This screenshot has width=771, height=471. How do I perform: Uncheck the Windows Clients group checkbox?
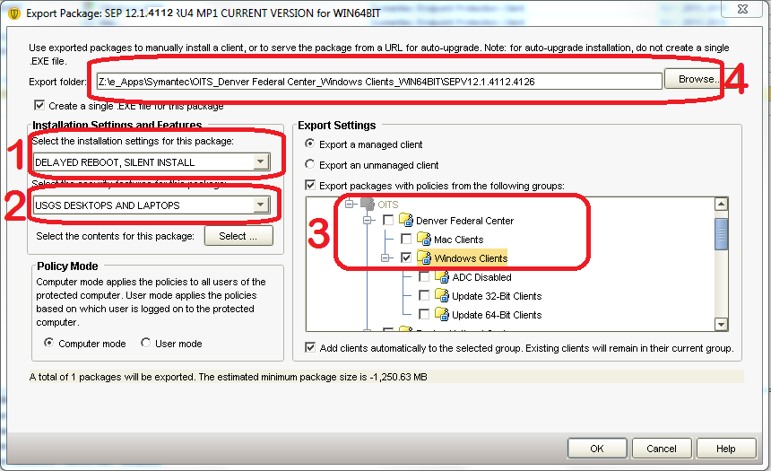[406, 257]
